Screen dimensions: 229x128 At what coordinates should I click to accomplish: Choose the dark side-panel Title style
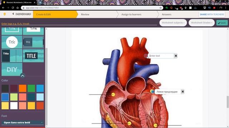point(12,55)
